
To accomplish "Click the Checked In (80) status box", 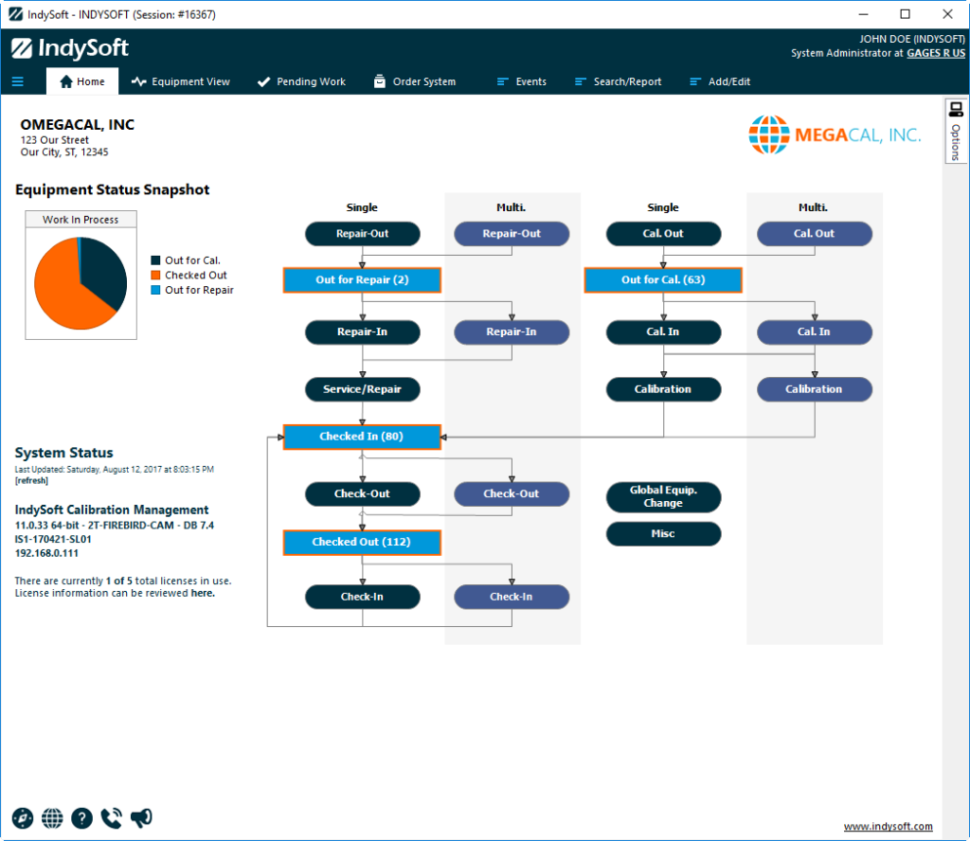I will click(362, 437).
